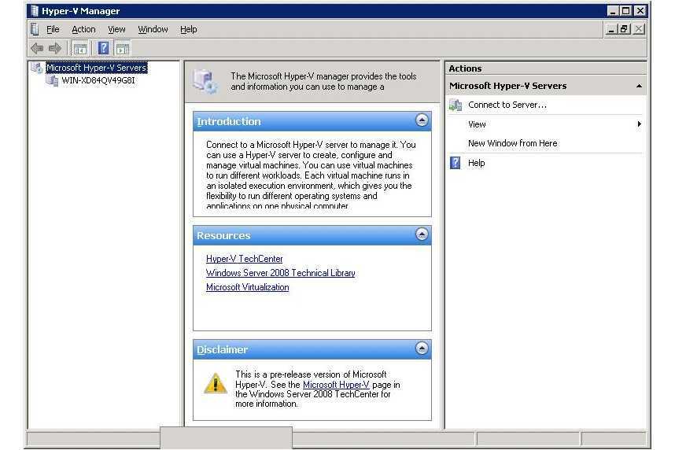The height and width of the screenshot is (450, 675).
Task: Click View in the Actions pane
Action: click(477, 124)
